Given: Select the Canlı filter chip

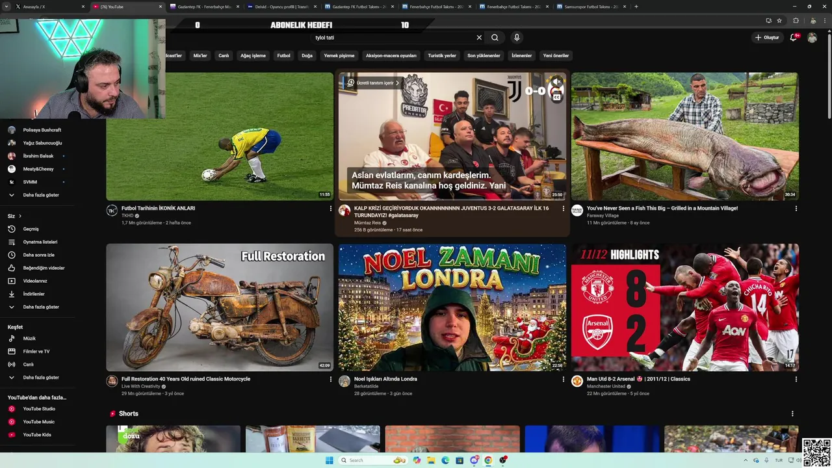Looking at the screenshot, I should point(224,56).
